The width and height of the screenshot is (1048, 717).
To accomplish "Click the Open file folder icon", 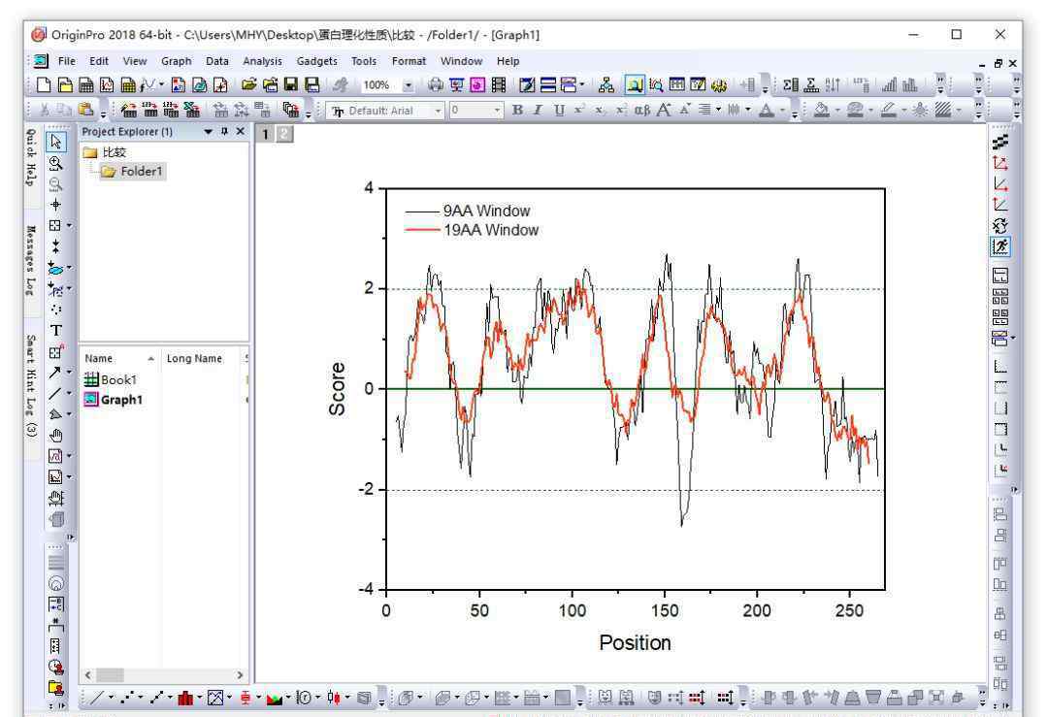I will click(x=249, y=84).
